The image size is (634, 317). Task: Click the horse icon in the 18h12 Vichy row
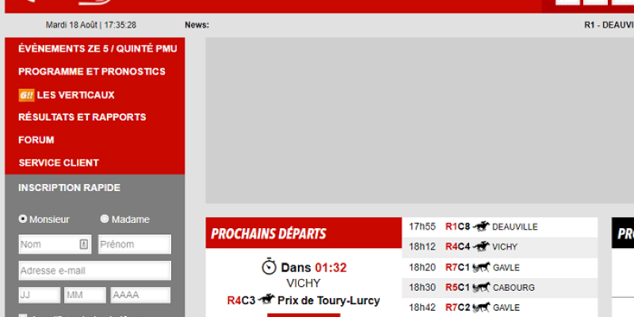[x=481, y=246]
